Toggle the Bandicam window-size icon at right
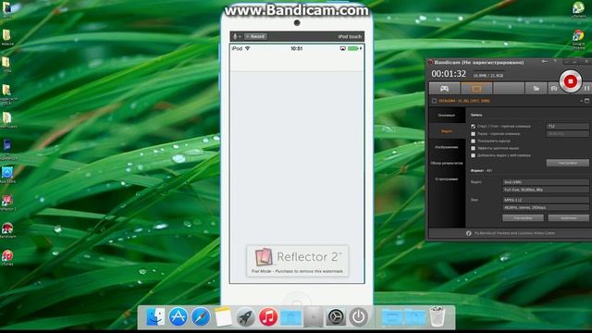Screen dimensions: 592x333 [x=586, y=101]
